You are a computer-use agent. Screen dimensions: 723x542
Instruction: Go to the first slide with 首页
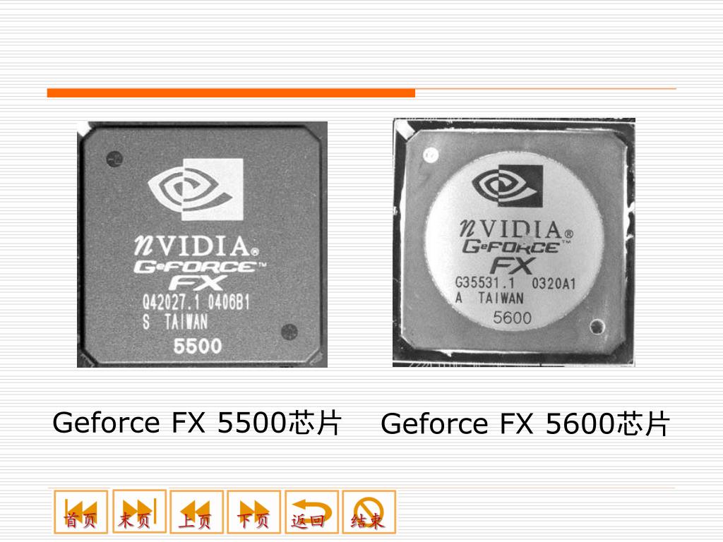point(80,512)
